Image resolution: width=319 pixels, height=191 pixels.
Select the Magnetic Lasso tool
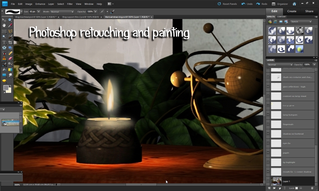[x=10, y=31]
